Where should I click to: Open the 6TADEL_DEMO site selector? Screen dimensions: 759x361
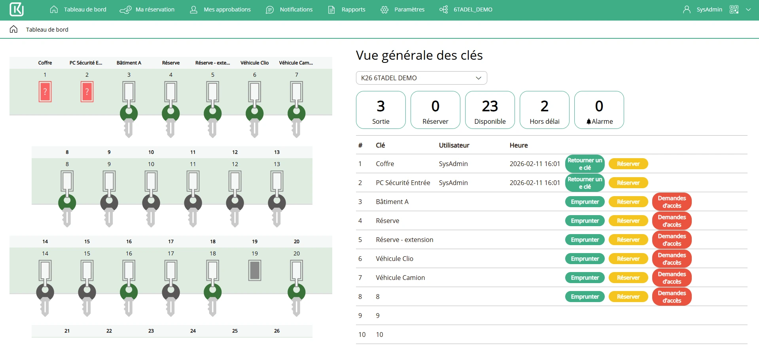[x=466, y=9]
